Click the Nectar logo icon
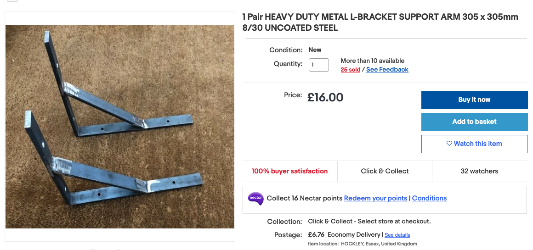 pyautogui.click(x=255, y=199)
